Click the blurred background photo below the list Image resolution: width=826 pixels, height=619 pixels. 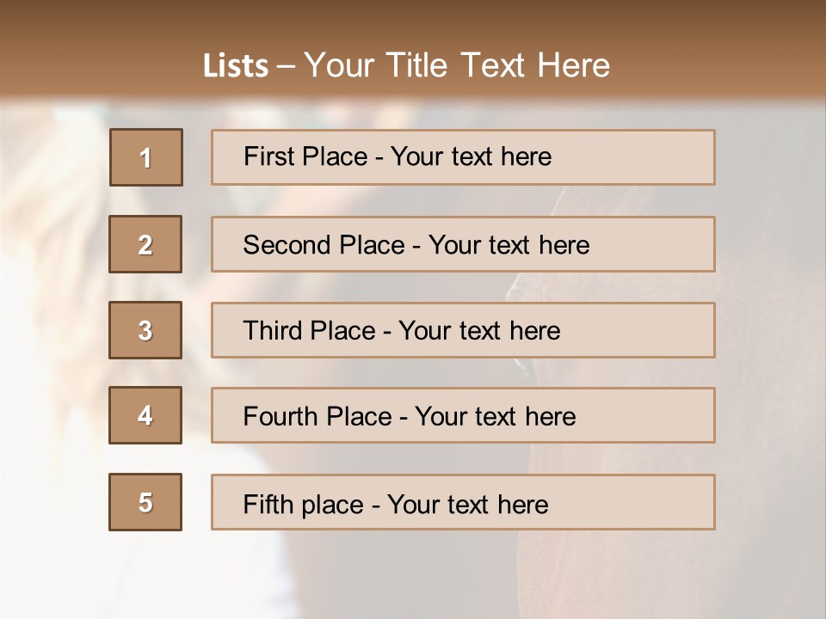413,576
